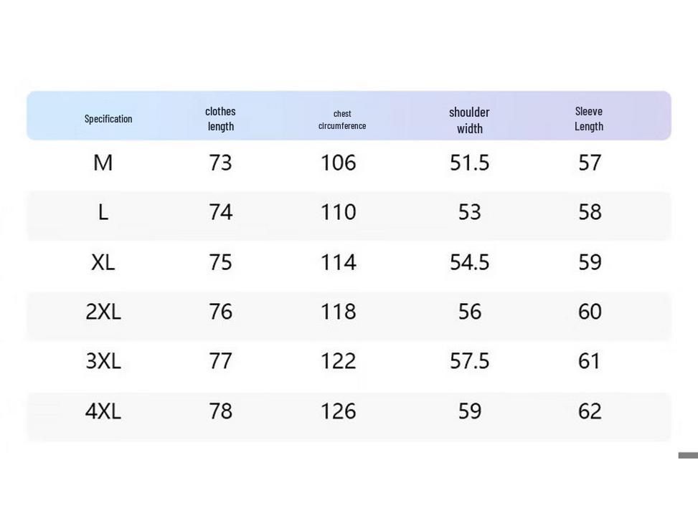Click sleeve length value 60

(590, 312)
